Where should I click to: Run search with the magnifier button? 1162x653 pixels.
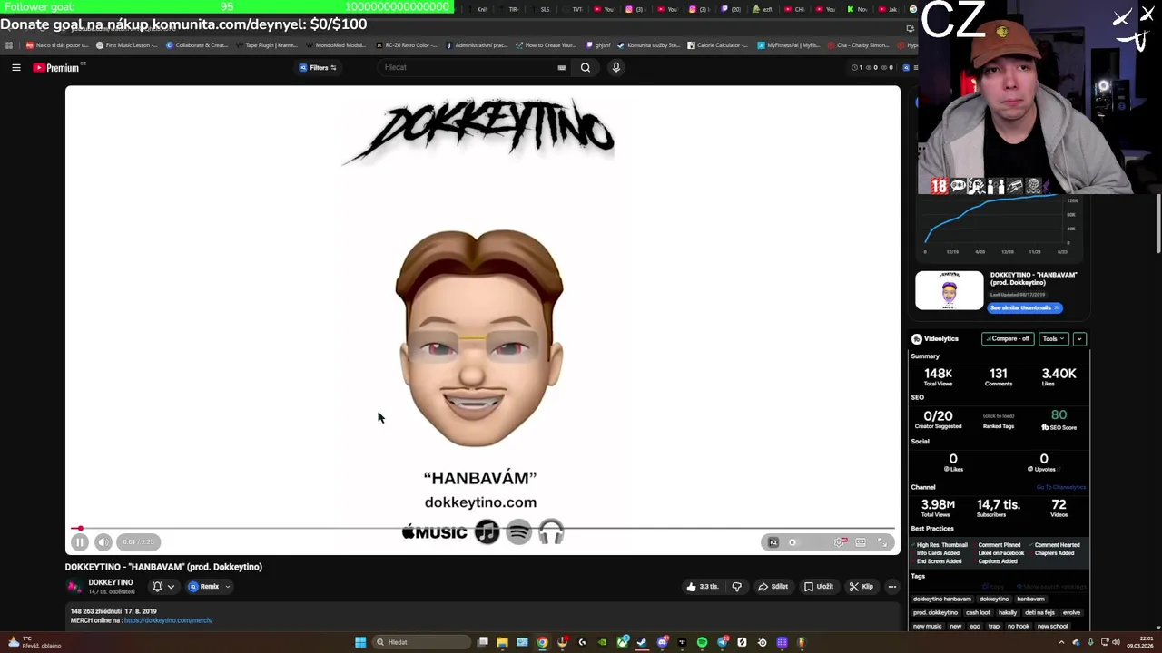(x=586, y=67)
